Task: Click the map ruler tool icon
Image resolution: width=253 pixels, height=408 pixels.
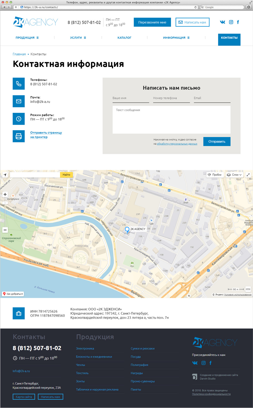Action: (x=248, y=289)
